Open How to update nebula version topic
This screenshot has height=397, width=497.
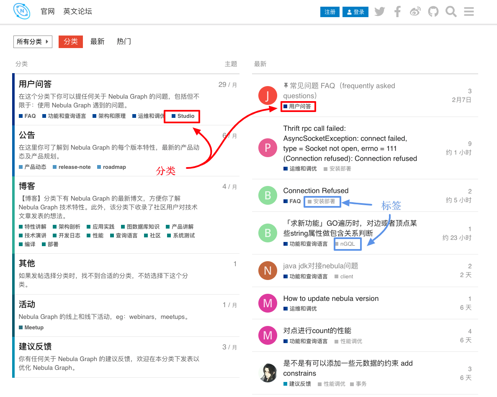point(331,299)
